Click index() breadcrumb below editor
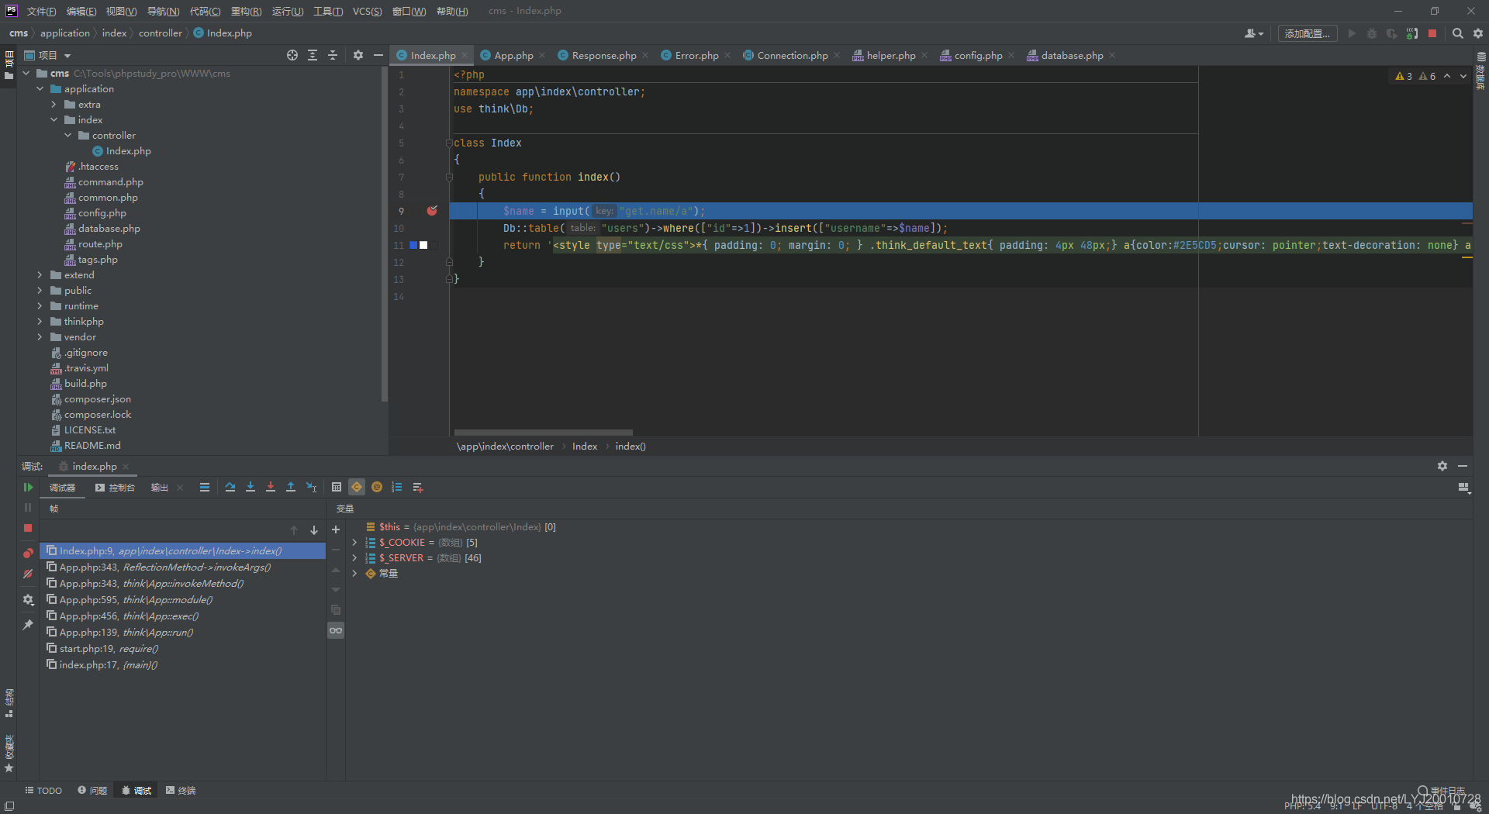This screenshot has height=814, width=1489. click(630, 447)
